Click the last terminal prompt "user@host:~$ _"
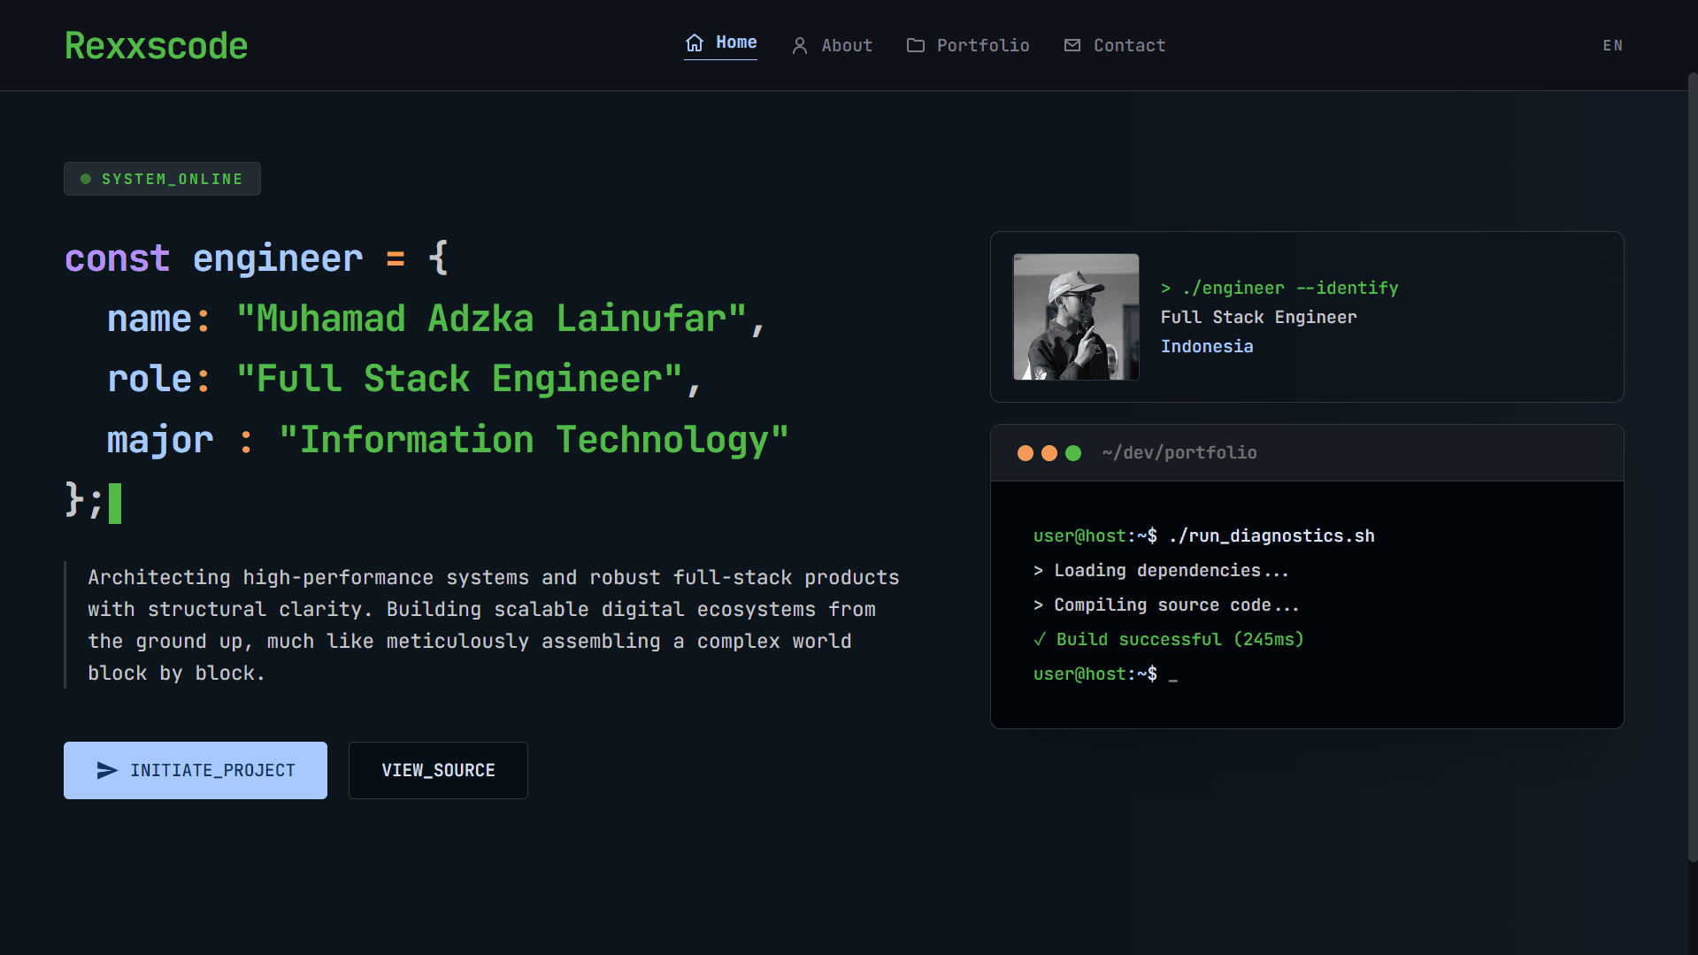 pyautogui.click(x=1105, y=674)
